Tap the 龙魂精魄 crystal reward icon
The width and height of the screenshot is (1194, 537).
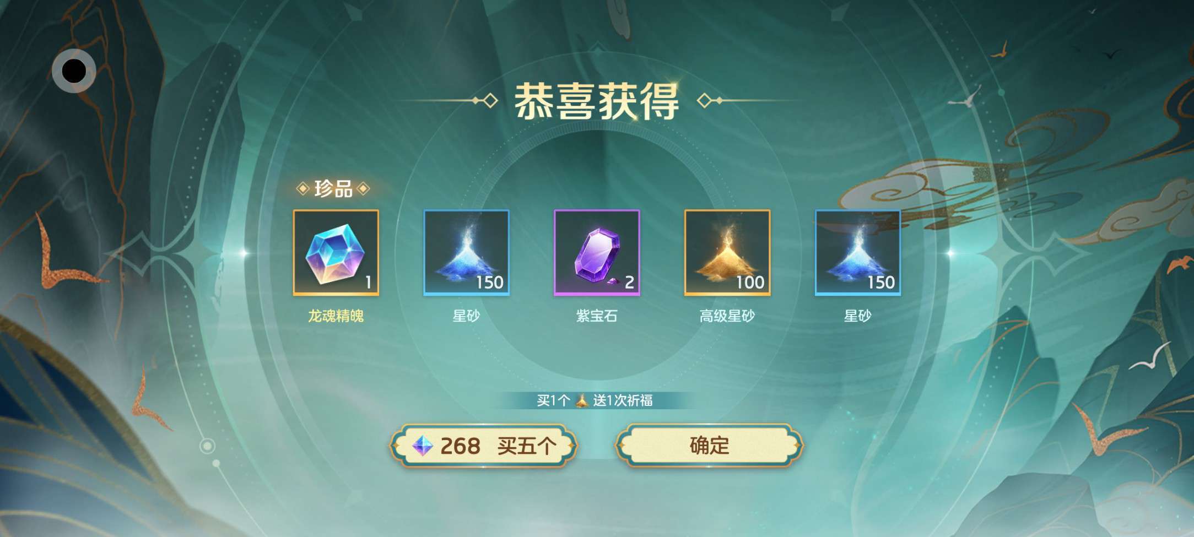(x=336, y=253)
